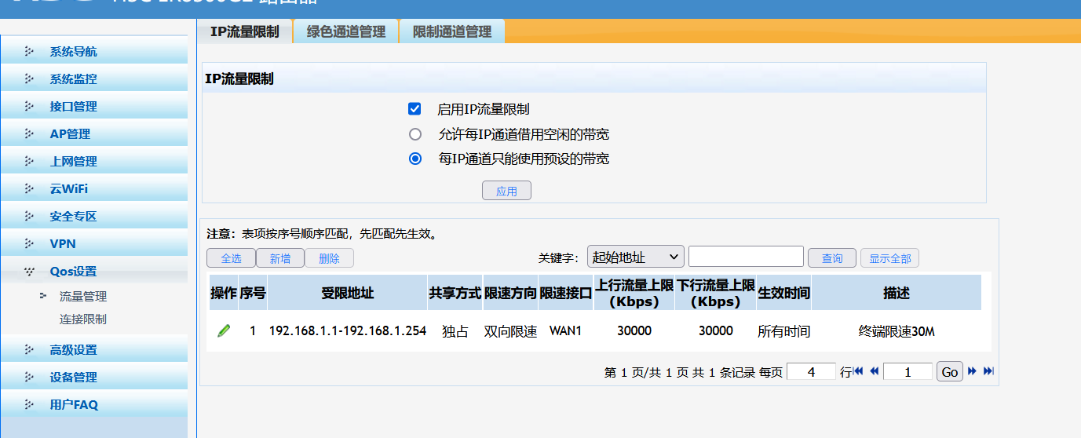Expand the VPN menu section

click(x=94, y=244)
